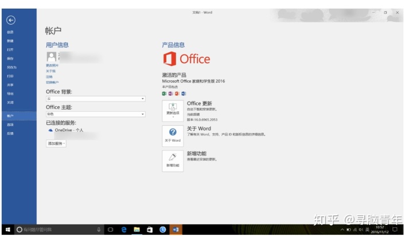Image resolution: width=413 pixels, height=237 pixels.
Task: Click the 英 input method indicator
Action: point(367,230)
